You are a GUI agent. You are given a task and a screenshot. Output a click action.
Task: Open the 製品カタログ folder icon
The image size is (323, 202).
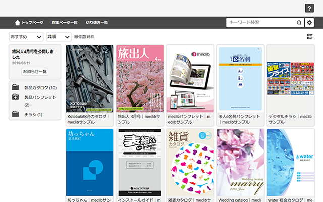pyautogui.click(x=16, y=88)
